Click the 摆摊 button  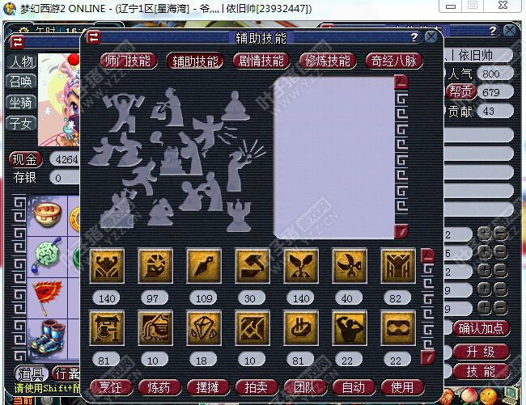pyautogui.click(x=208, y=387)
